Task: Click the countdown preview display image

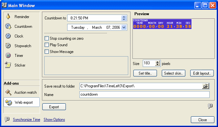Action: point(162,24)
